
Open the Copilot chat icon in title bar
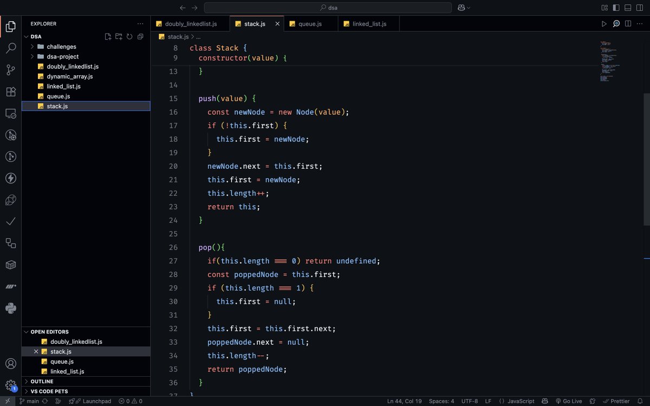pos(461,8)
